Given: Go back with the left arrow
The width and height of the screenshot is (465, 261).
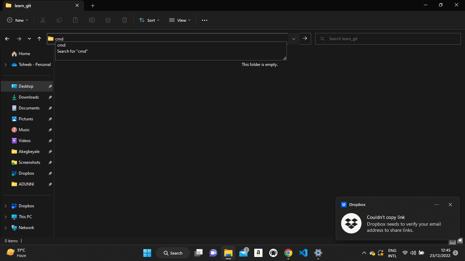Looking at the screenshot, I should point(7,39).
